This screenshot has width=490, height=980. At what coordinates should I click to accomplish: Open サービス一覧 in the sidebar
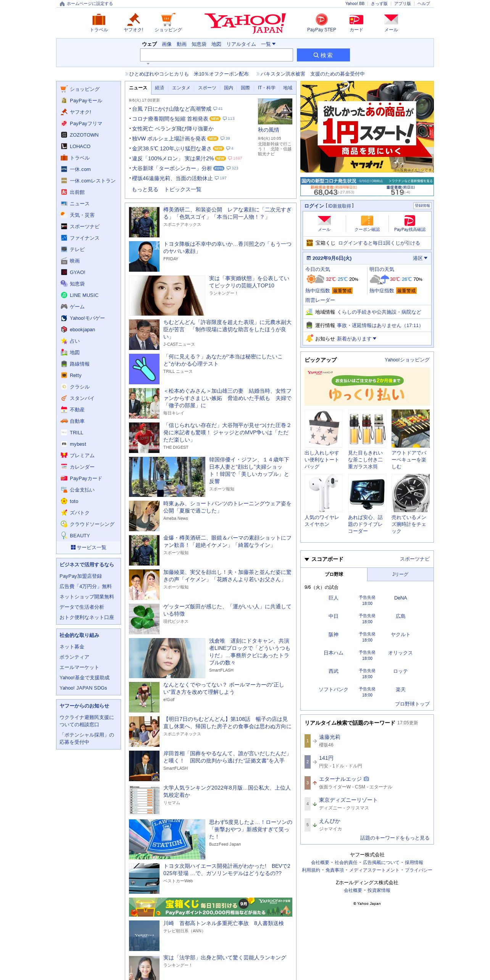89,547
